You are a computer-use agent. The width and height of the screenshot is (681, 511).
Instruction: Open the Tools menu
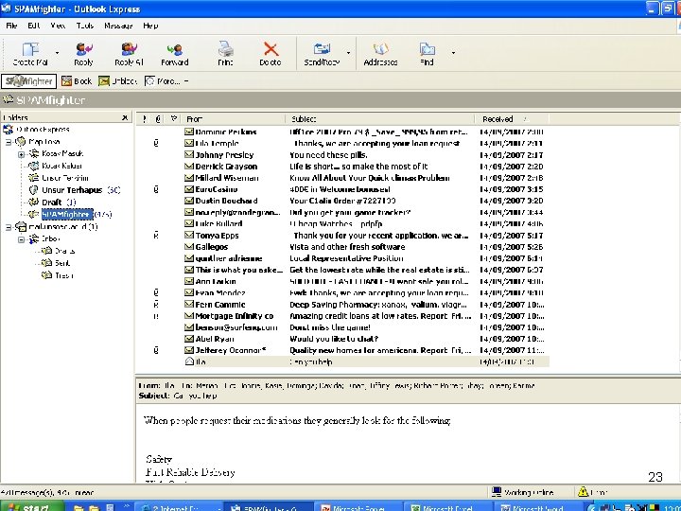click(85, 26)
